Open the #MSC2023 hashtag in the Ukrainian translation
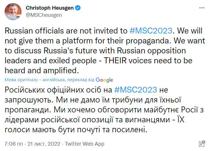This screenshot has height=151, width=208. click(x=136, y=90)
